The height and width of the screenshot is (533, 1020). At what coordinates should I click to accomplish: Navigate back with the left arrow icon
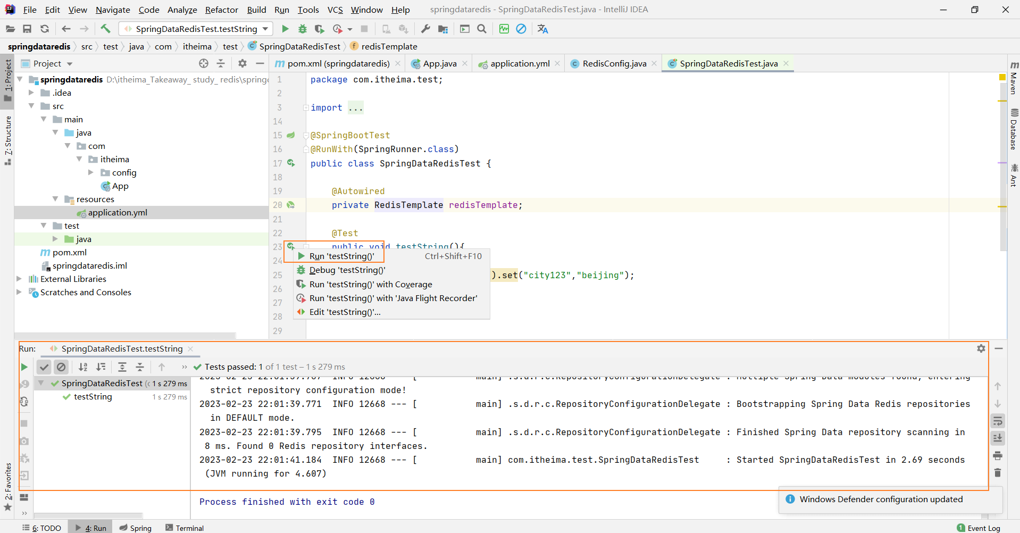click(x=66, y=29)
